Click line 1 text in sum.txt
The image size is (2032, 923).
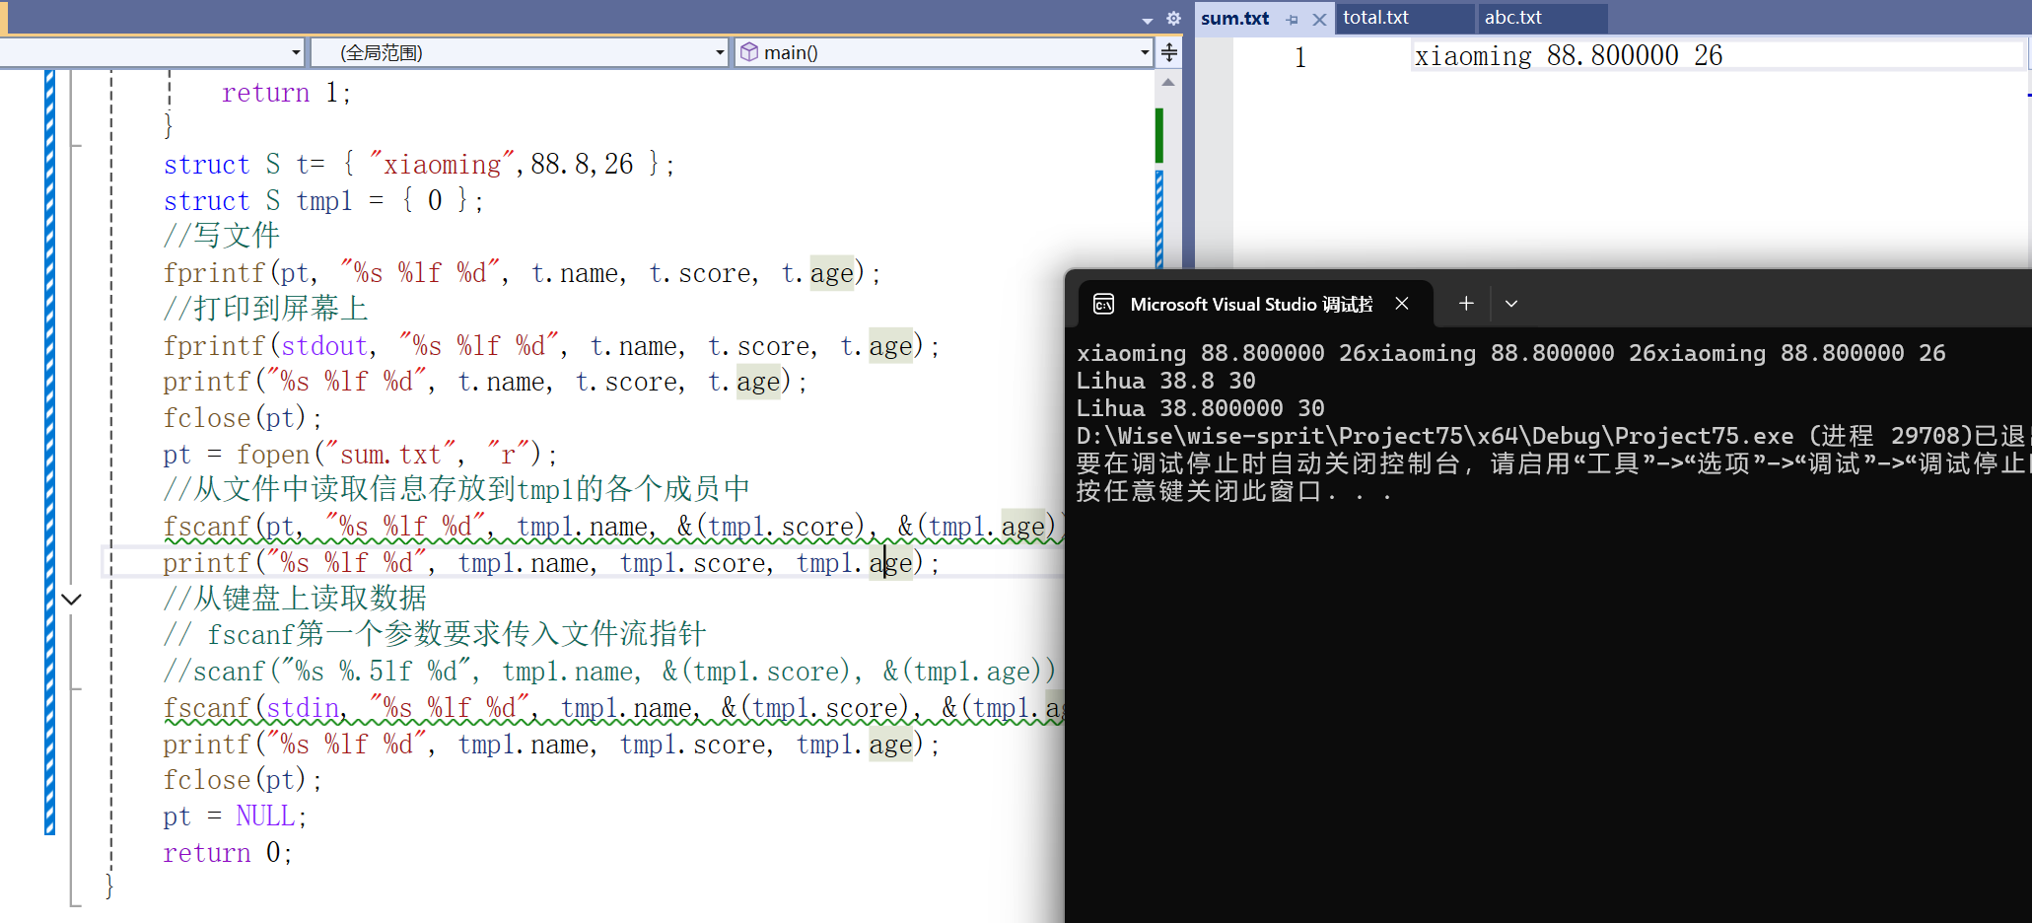[x=1568, y=56]
